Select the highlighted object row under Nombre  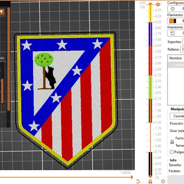coord(176,65)
